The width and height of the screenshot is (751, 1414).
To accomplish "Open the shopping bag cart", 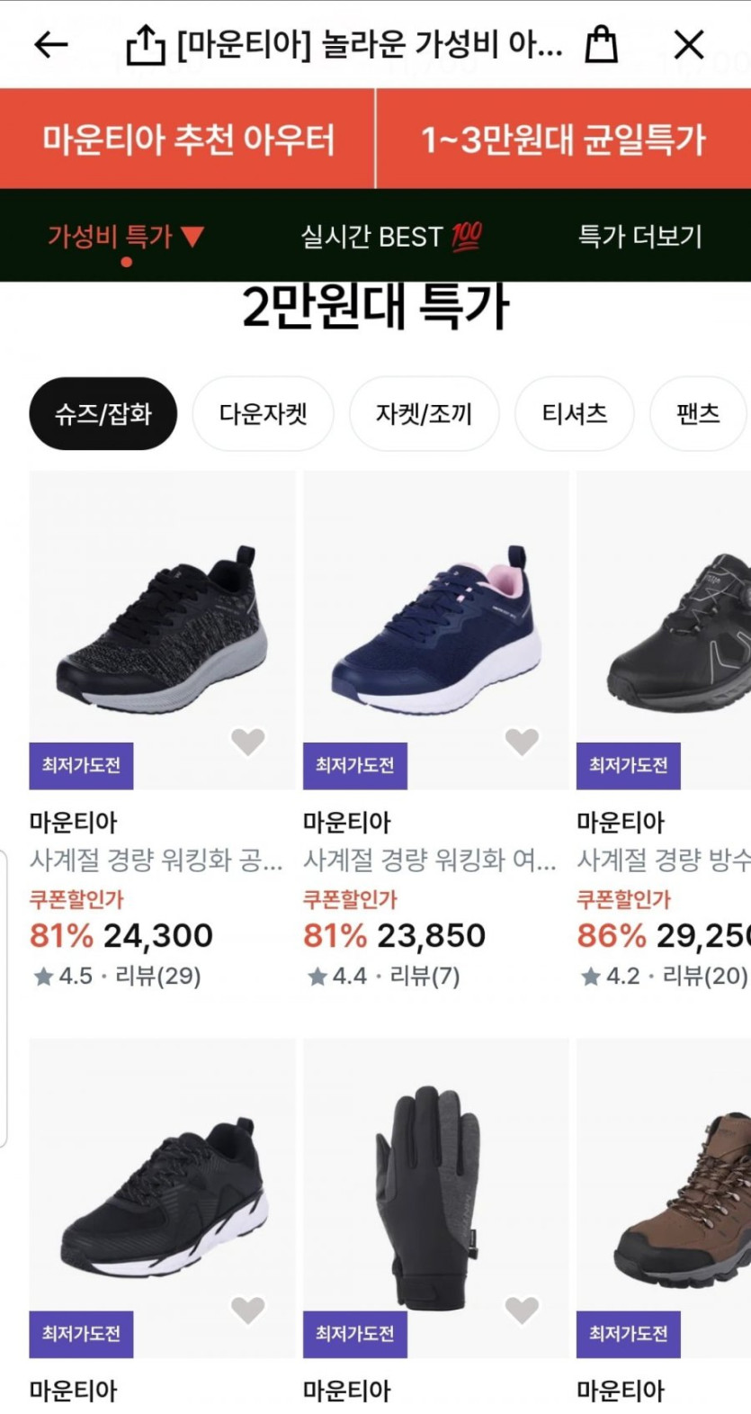I will click(x=601, y=44).
